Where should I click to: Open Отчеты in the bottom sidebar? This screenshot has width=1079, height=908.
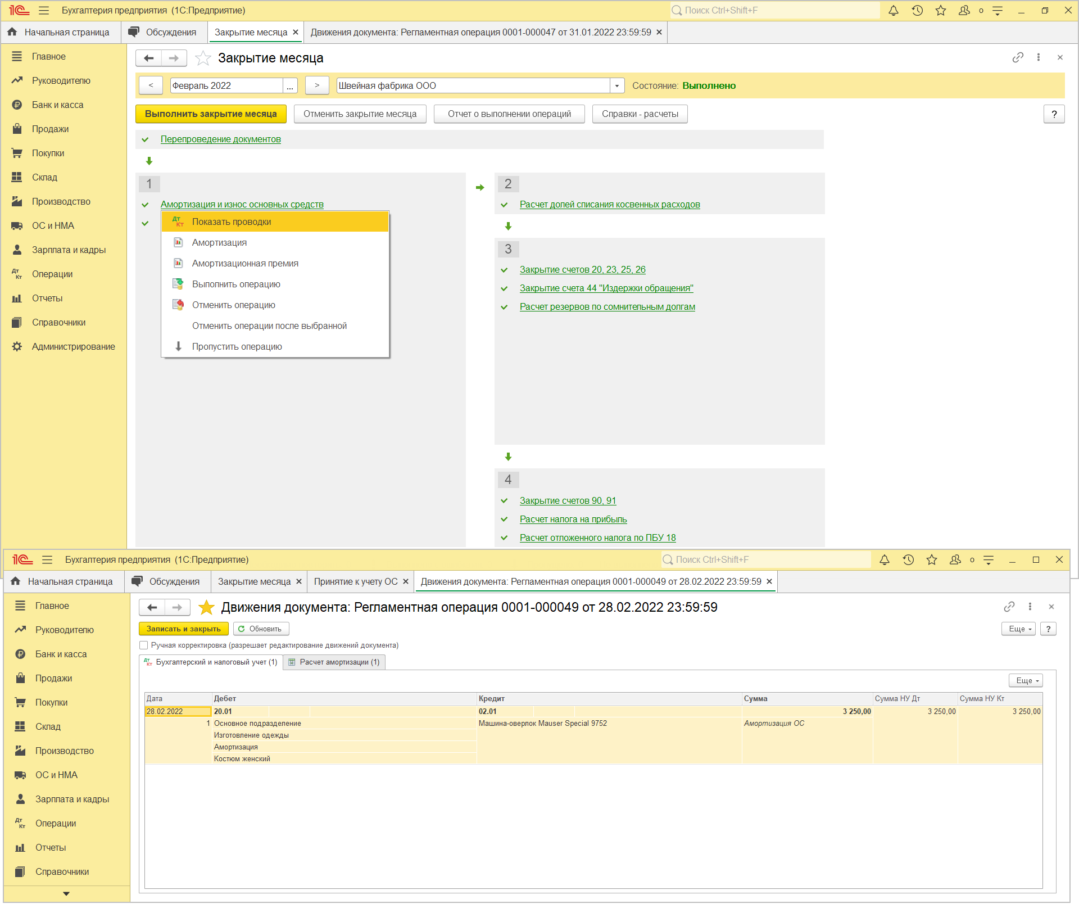(51, 848)
